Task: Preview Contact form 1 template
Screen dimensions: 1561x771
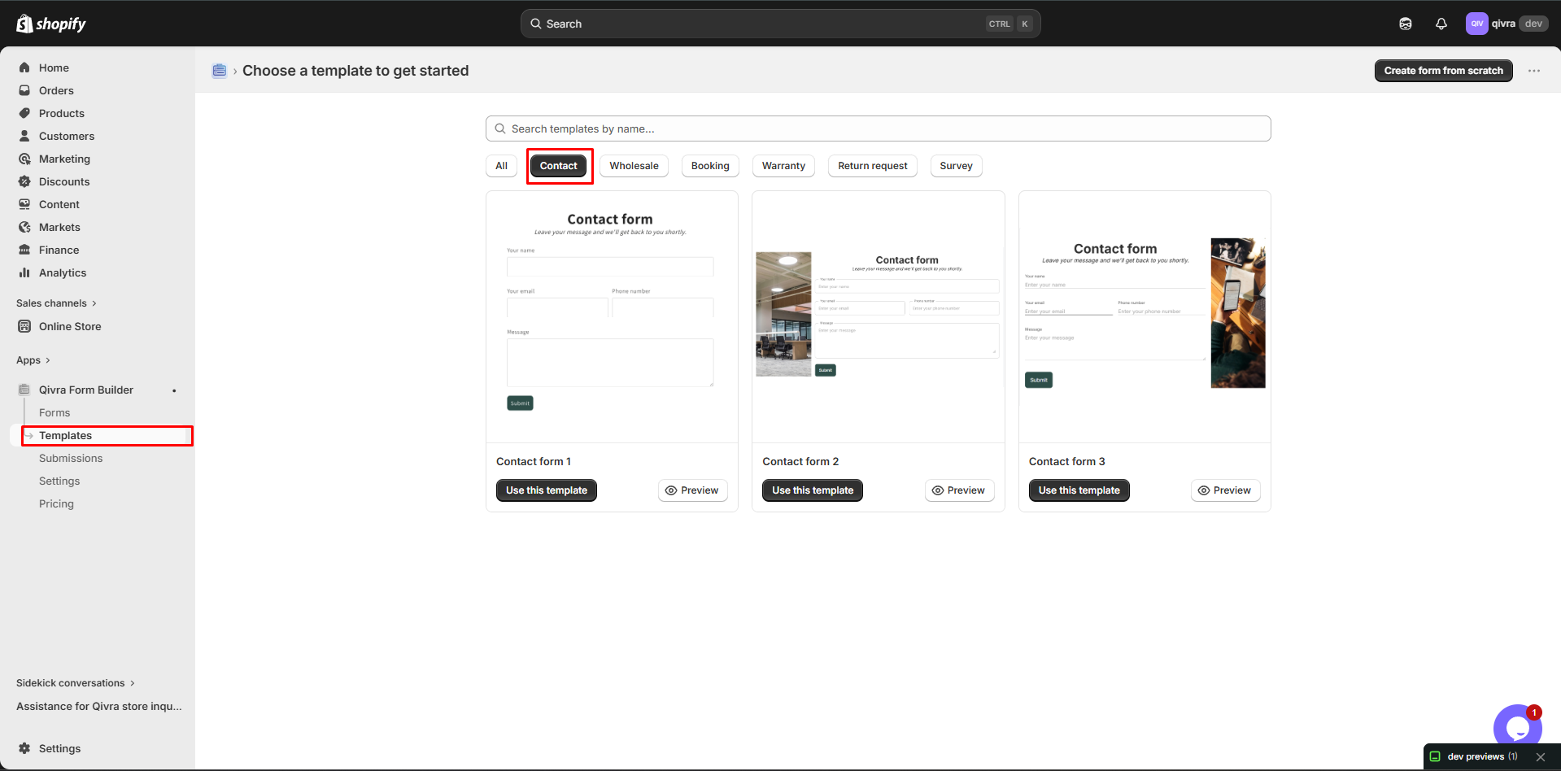Action: 692,490
